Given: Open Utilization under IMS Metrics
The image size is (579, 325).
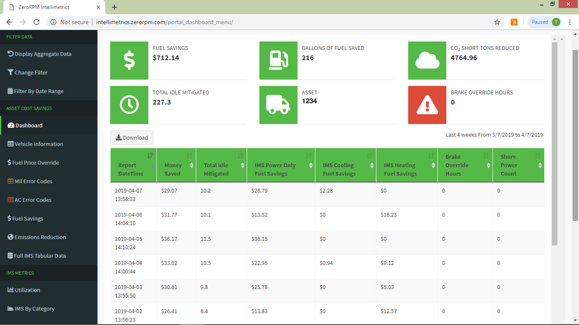Looking at the screenshot, I should pyautogui.click(x=24, y=290).
